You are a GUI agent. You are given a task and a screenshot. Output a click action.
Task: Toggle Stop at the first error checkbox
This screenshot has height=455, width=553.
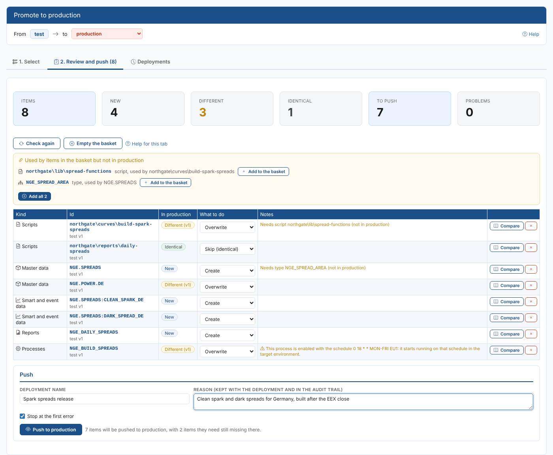(x=23, y=416)
